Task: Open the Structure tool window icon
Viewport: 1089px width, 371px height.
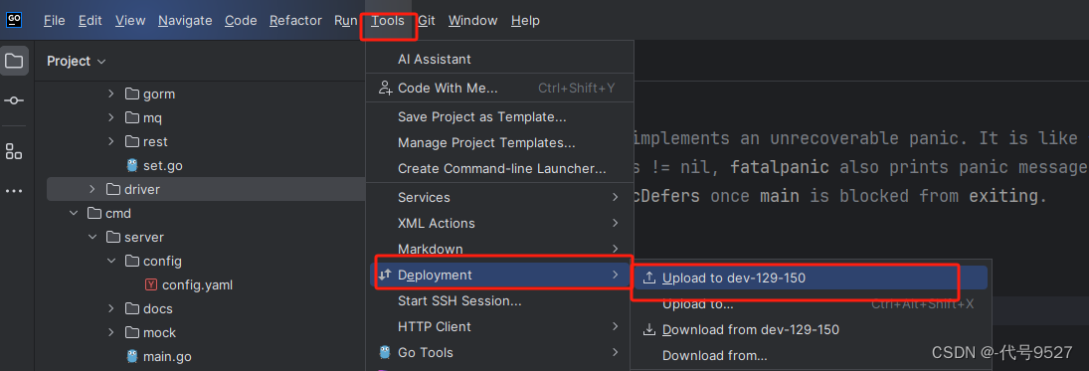Action: pos(14,151)
